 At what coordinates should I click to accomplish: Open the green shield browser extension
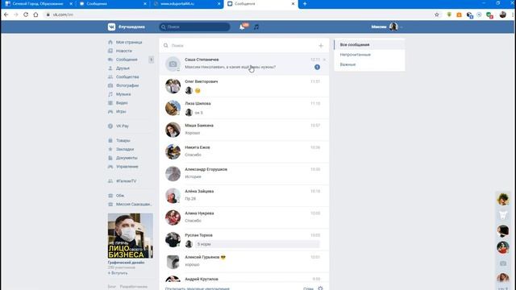pos(449,14)
